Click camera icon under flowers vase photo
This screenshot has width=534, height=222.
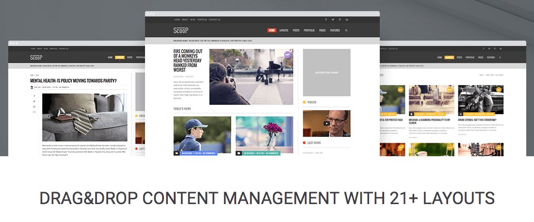239,153
